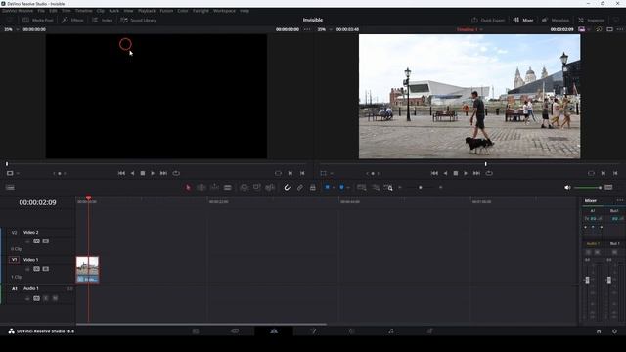The height and width of the screenshot is (352, 626).
Task: Toggle the Mixer panel
Action: pyautogui.click(x=523, y=20)
